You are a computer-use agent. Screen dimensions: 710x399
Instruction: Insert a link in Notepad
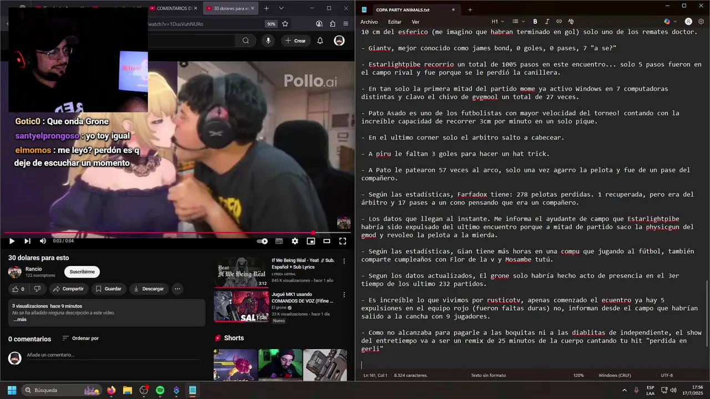559,22
